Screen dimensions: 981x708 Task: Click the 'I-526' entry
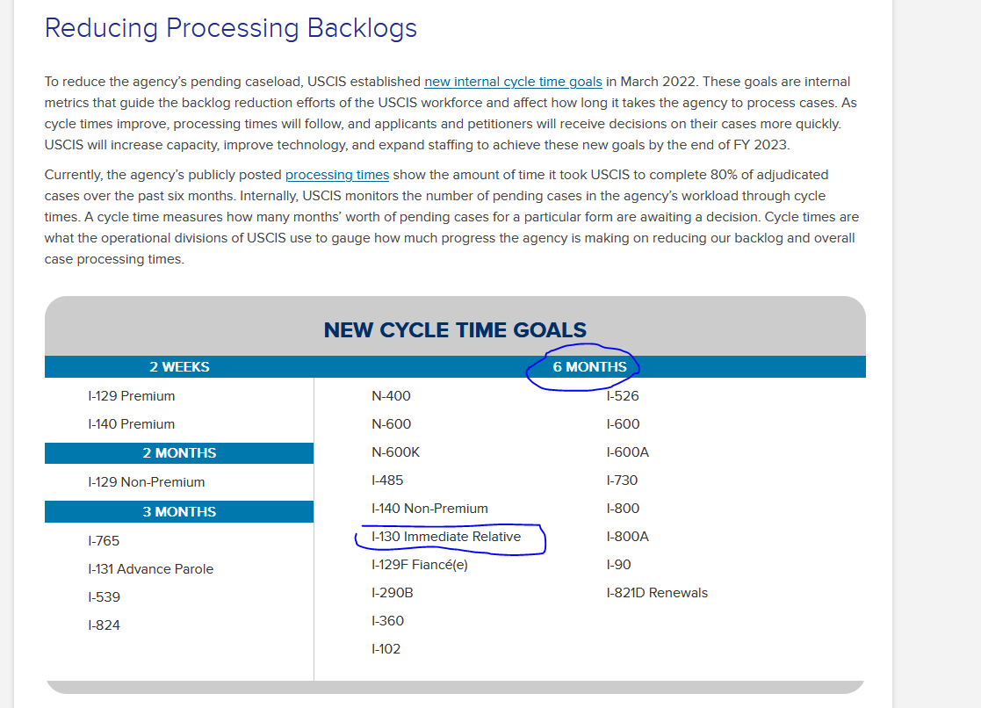[x=623, y=396]
